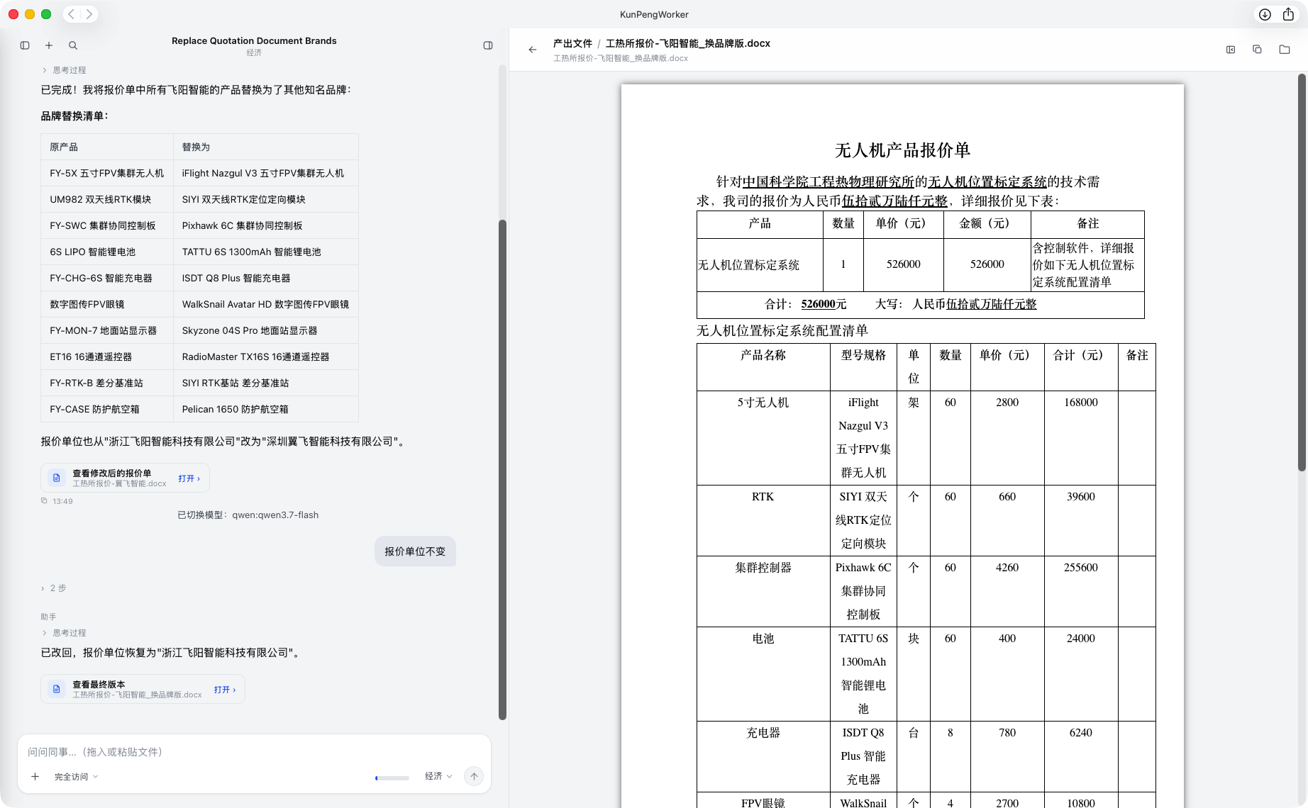The width and height of the screenshot is (1308, 808).
Task: Click document icon of 查看最终版本 card
Action: [57, 689]
